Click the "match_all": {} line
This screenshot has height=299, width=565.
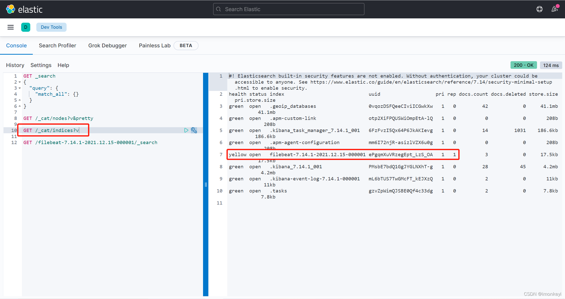coord(57,94)
